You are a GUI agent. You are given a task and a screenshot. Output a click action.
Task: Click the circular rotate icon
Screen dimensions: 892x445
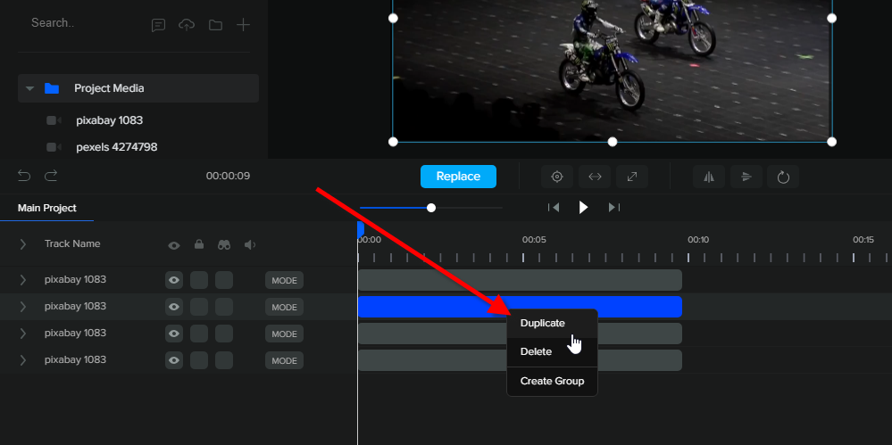[783, 177]
